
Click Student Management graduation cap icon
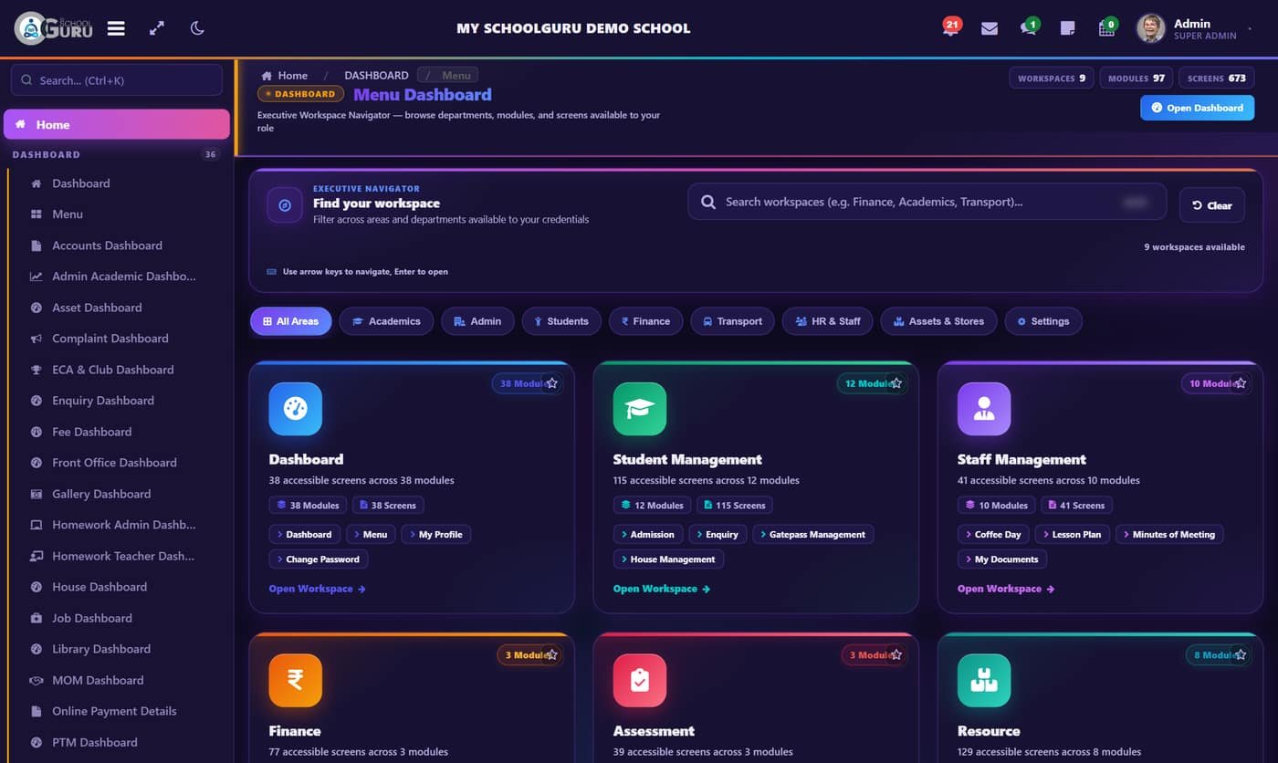click(x=640, y=409)
